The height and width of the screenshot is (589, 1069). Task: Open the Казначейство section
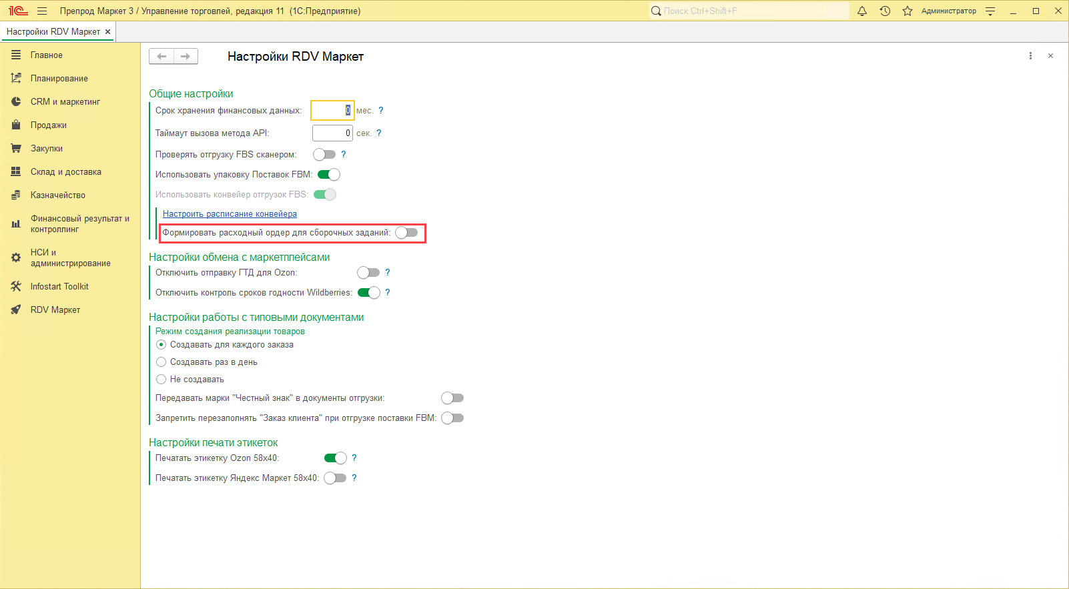tap(70, 195)
